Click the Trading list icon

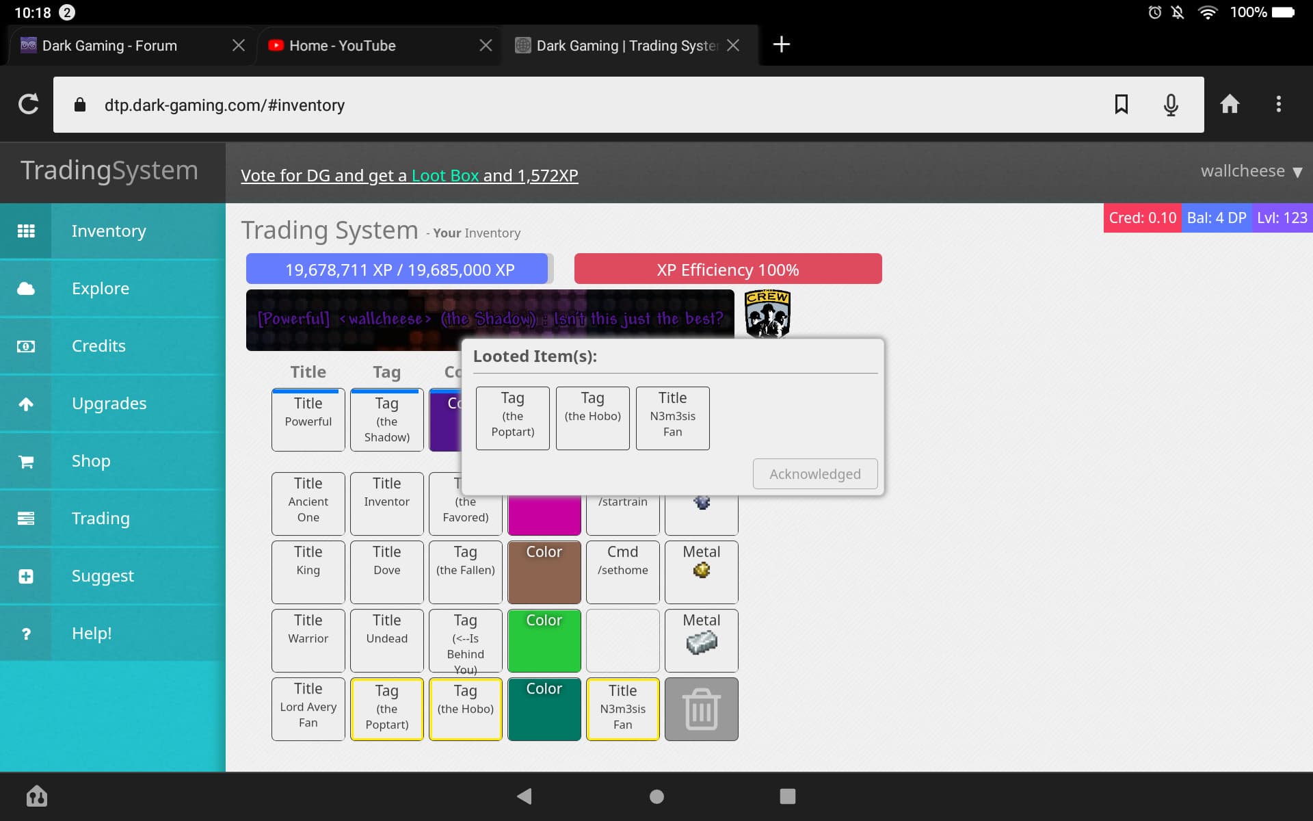tap(26, 519)
